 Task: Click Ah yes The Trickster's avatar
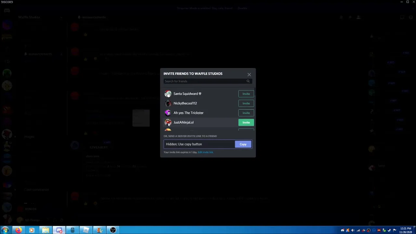[x=168, y=113]
